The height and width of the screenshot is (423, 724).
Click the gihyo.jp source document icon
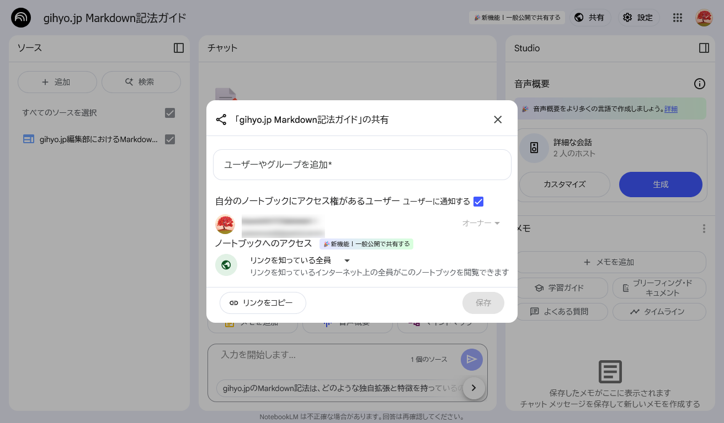point(29,139)
